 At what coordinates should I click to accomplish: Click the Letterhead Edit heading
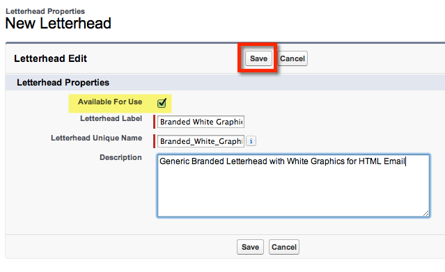coord(51,58)
